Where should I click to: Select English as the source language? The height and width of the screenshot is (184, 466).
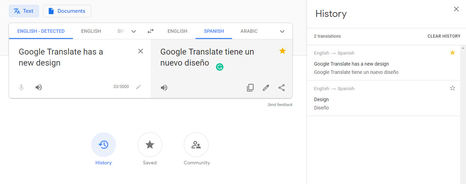coord(91,31)
